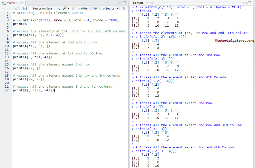Navigate back using the left arrow icon
Image resolution: width=255 pixels, height=168 pixels.
point(4,8)
